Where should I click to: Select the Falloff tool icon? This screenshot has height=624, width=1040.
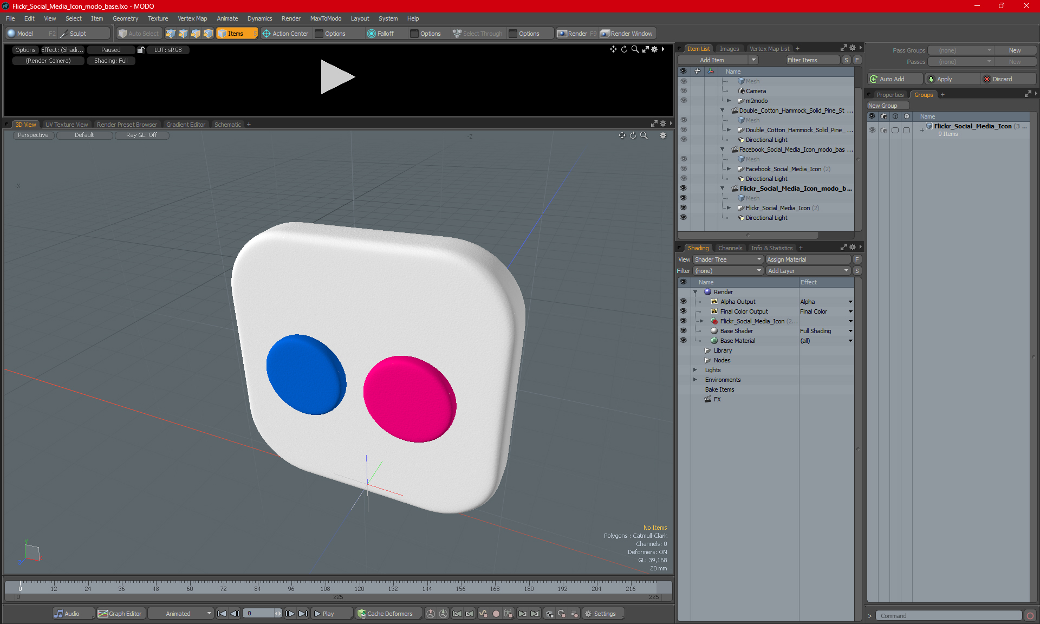pyautogui.click(x=371, y=34)
